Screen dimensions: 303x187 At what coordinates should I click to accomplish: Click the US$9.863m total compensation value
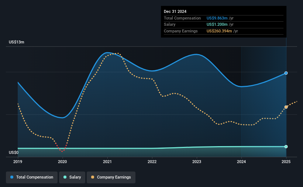click(x=217, y=18)
